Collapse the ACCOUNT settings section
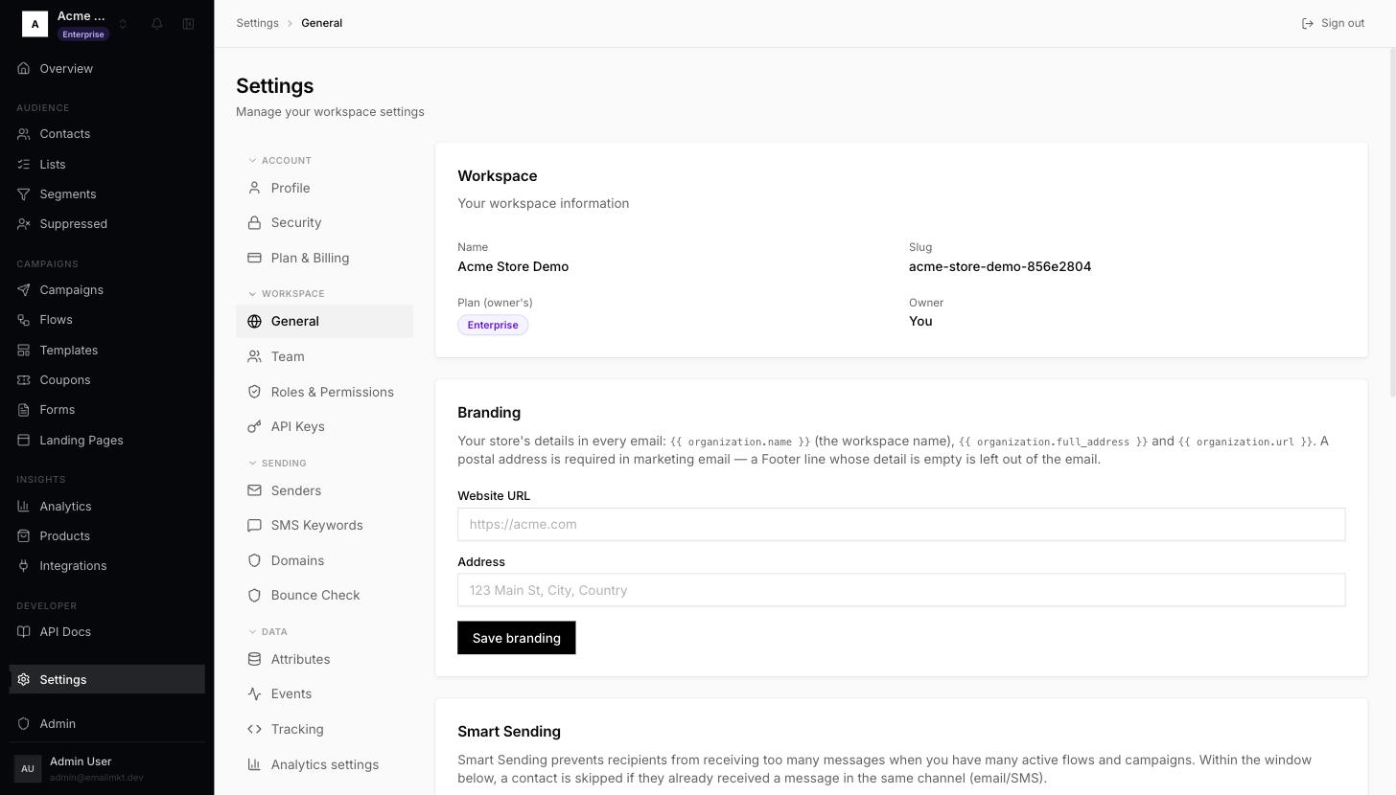Image resolution: width=1396 pixels, height=795 pixels. [280, 161]
